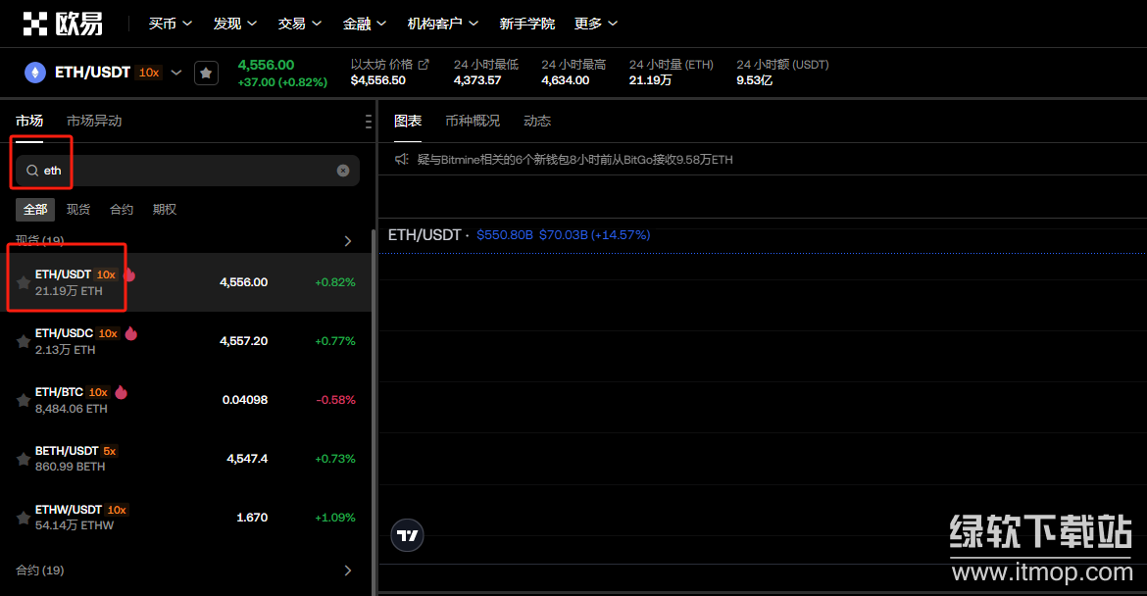Image resolution: width=1147 pixels, height=596 pixels.
Task: Click the megaphone announcement icon
Action: pyautogui.click(x=401, y=159)
